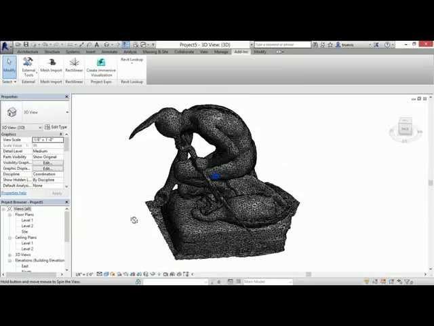This screenshot has width=434, height=326.
Task: Click the Open folder quick access icon
Action: point(18,45)
